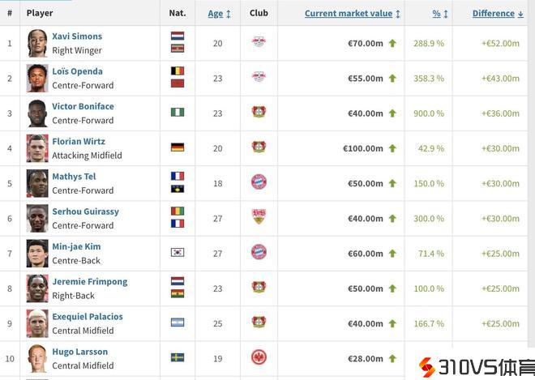This screenshot has width=535, height=380.
Task: Click Bayern Munich crest in Mathys Tel row
Action: click(x=259, y=181)
